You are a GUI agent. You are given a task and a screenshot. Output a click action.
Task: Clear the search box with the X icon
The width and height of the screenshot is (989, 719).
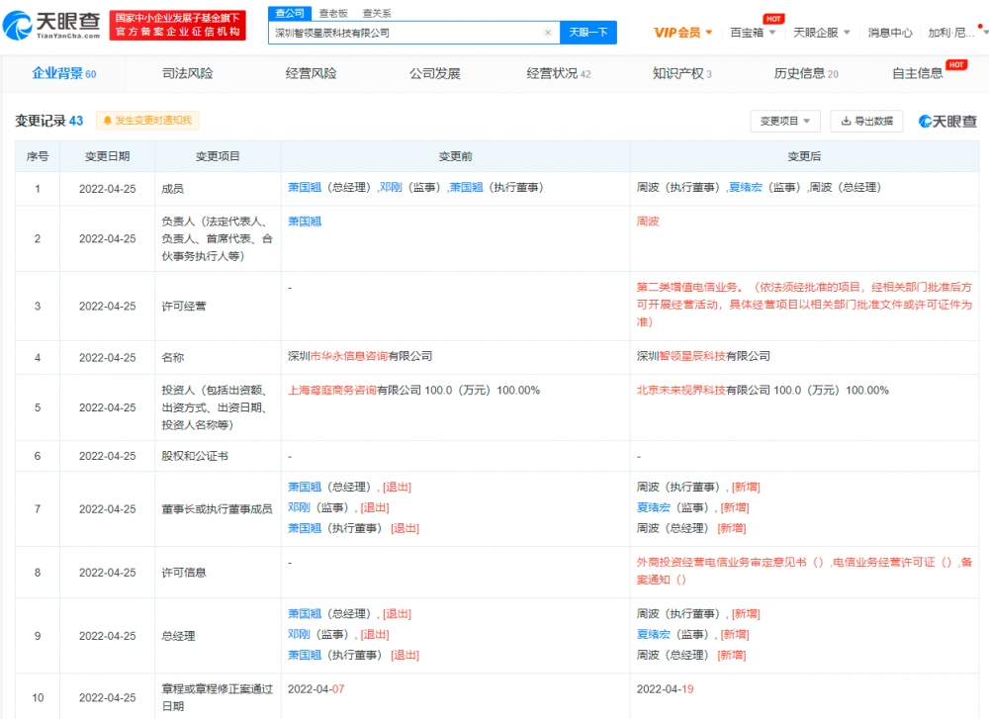[x=548, y=33]
